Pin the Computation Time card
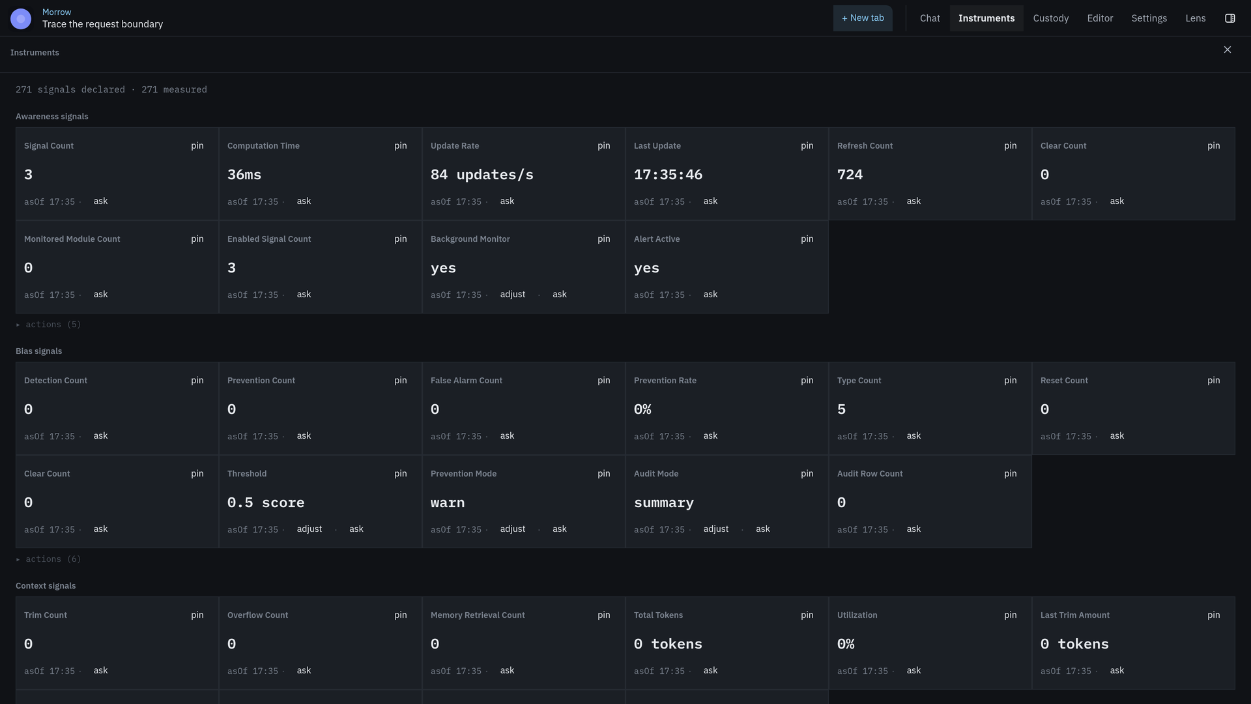The image size is (1251, 704). click(x=401, y=145)
